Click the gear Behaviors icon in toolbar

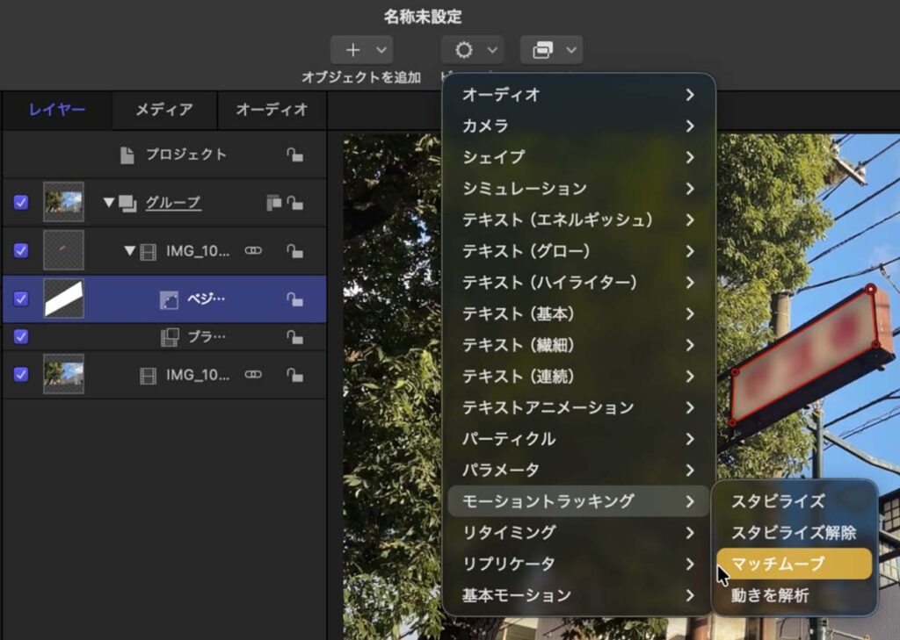[463, 50]
